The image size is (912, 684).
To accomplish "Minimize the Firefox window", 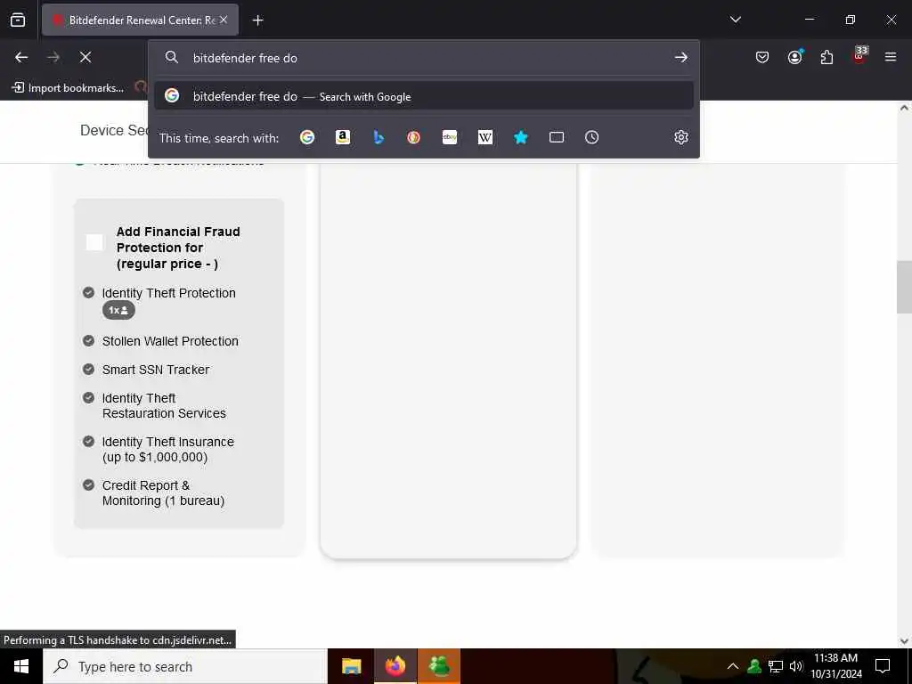I will click(809, 20).
